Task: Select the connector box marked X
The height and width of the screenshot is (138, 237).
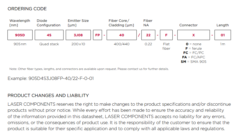Action: point(193,35)
